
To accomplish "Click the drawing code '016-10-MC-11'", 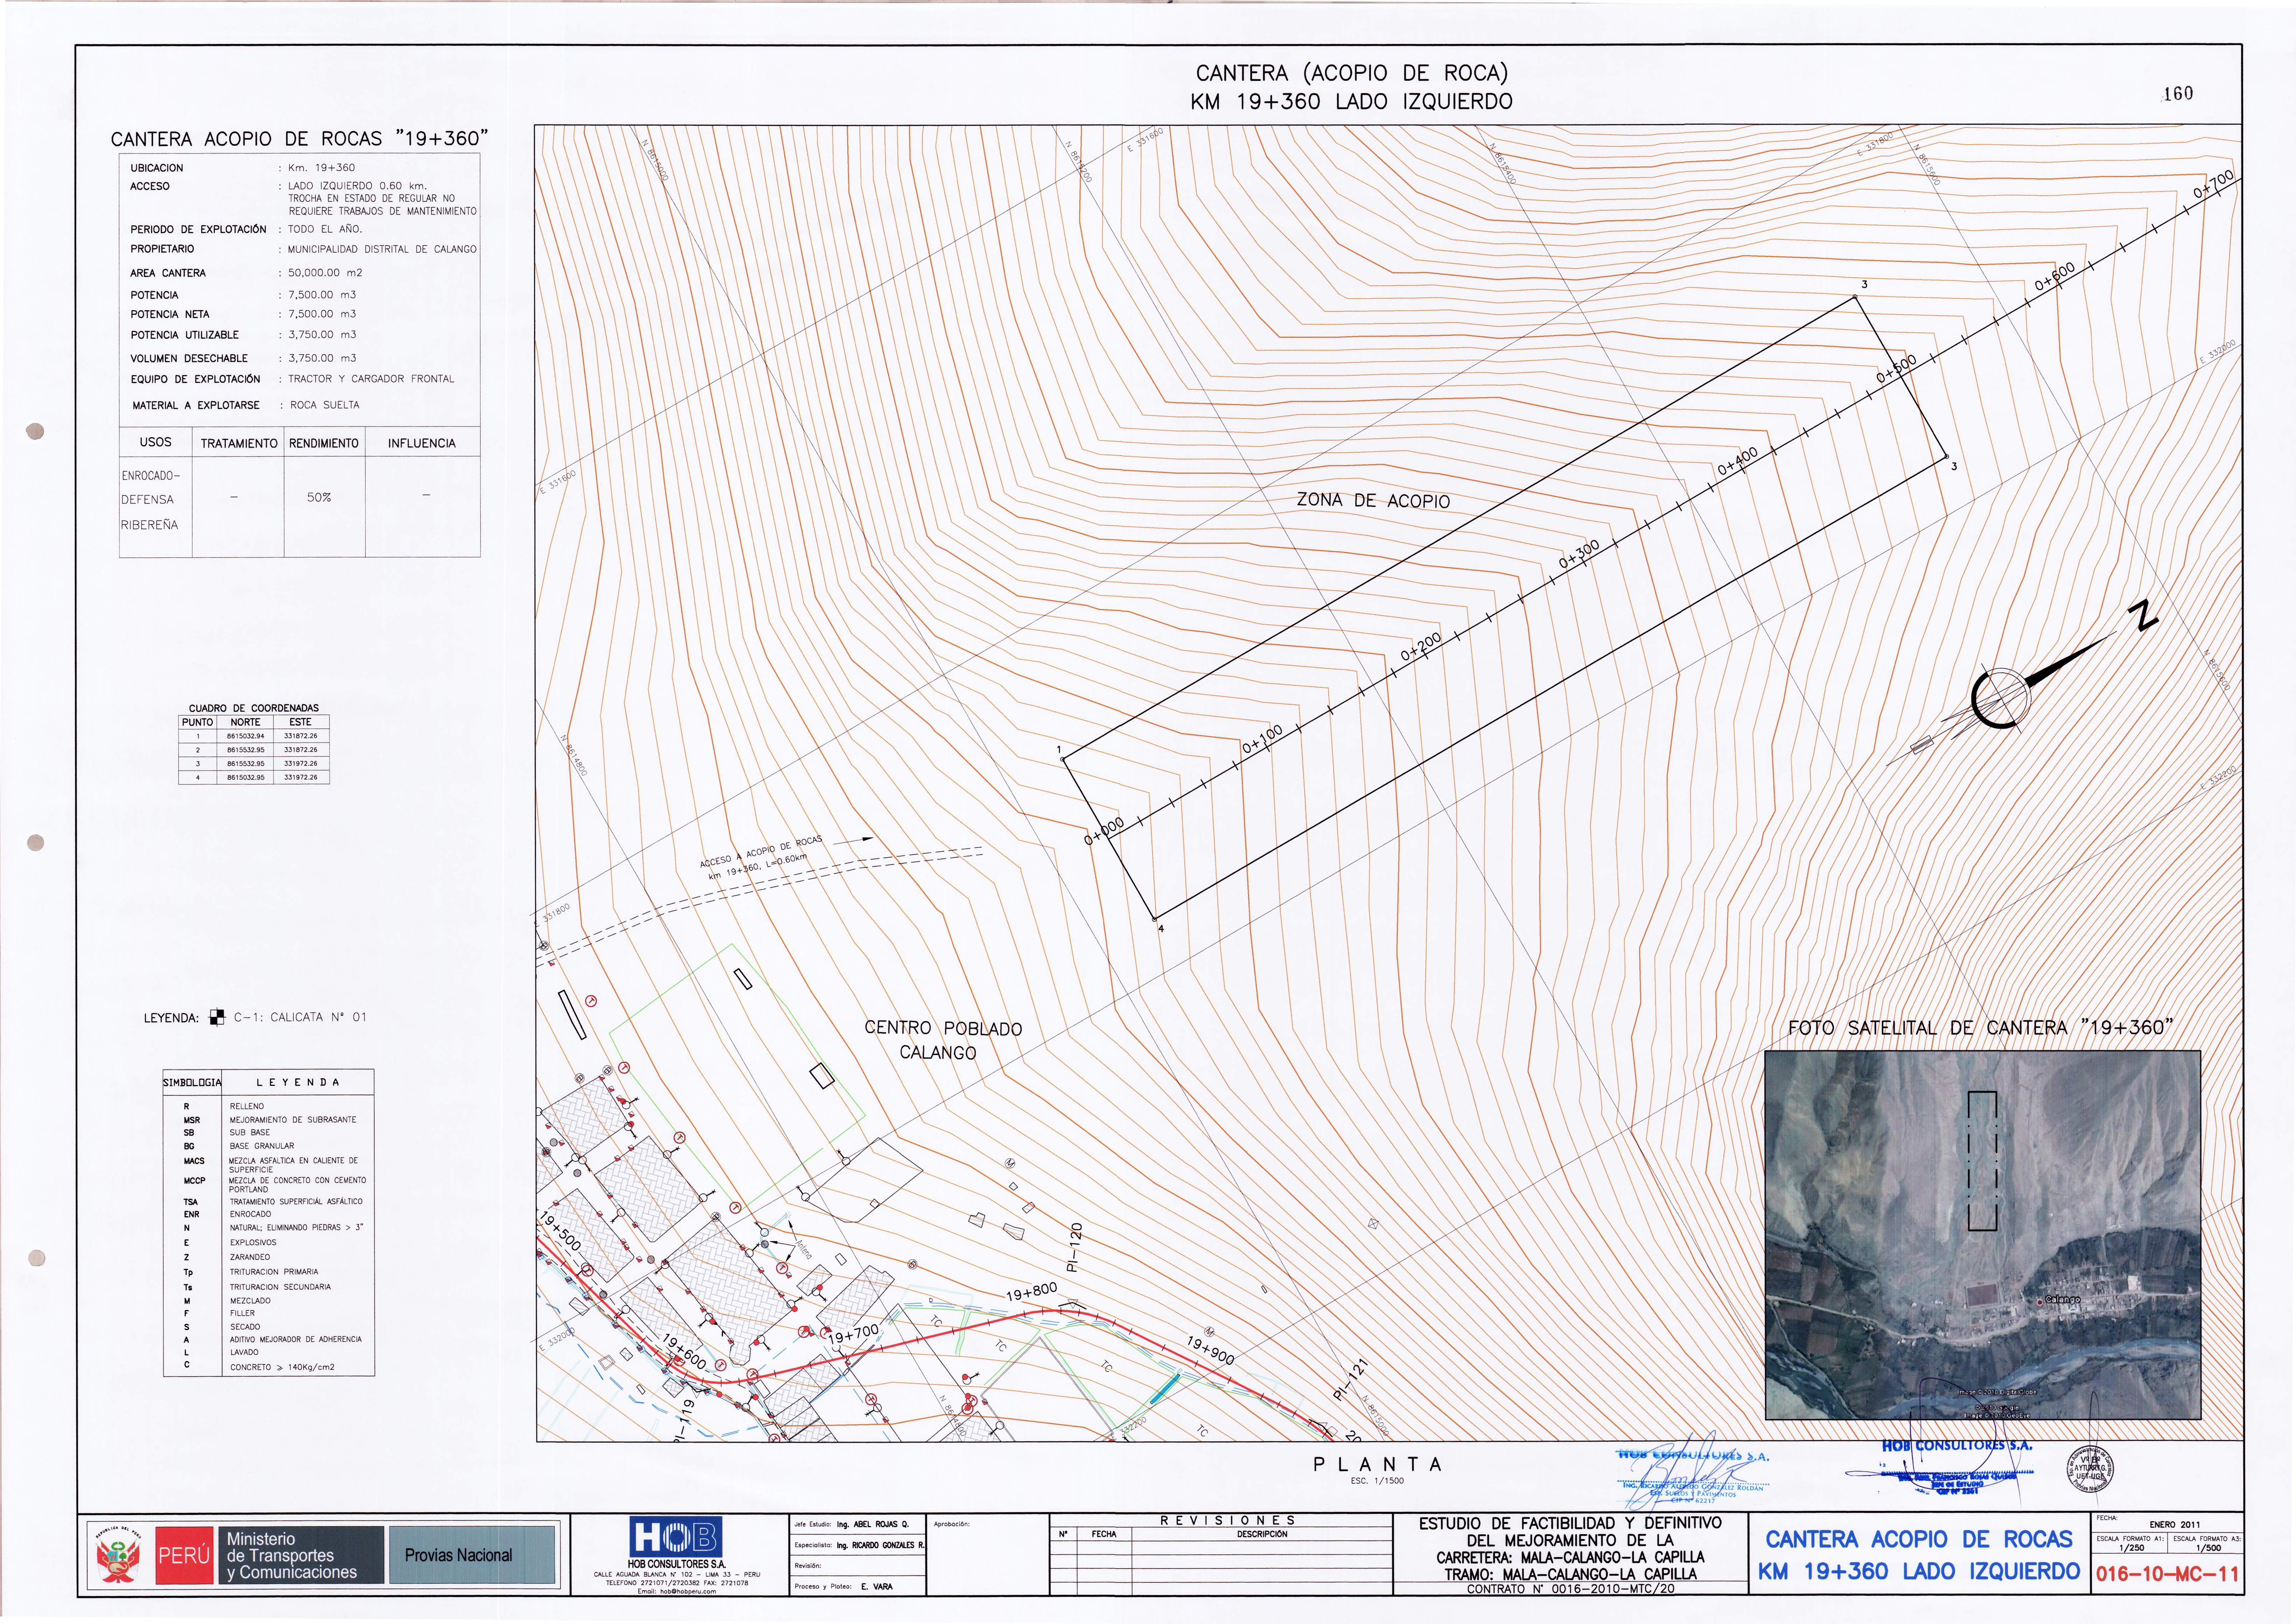I will (2167, 1574).
